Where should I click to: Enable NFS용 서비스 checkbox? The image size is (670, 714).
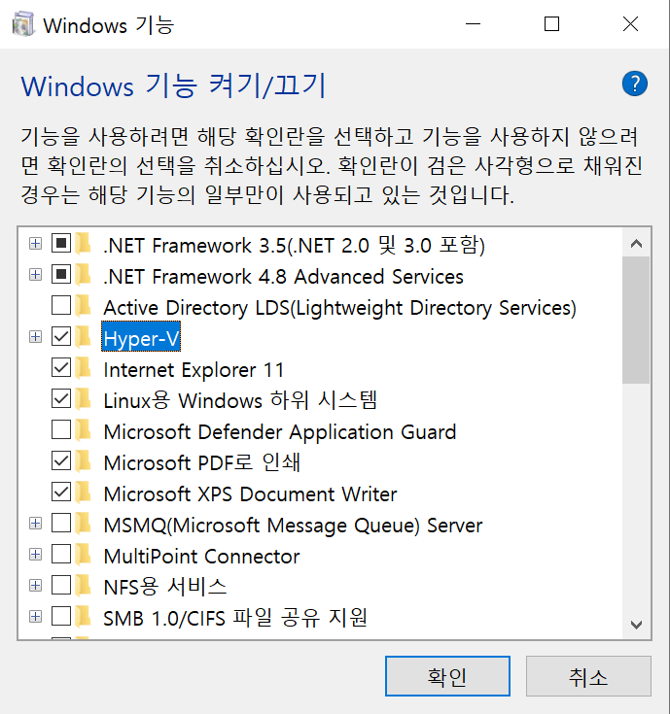61,585
